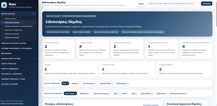Image resolution: width=217 pixels, height=106 pixels.
Task: Open Καθολική Αναζήτηση sidebar item
Action: 18,37
